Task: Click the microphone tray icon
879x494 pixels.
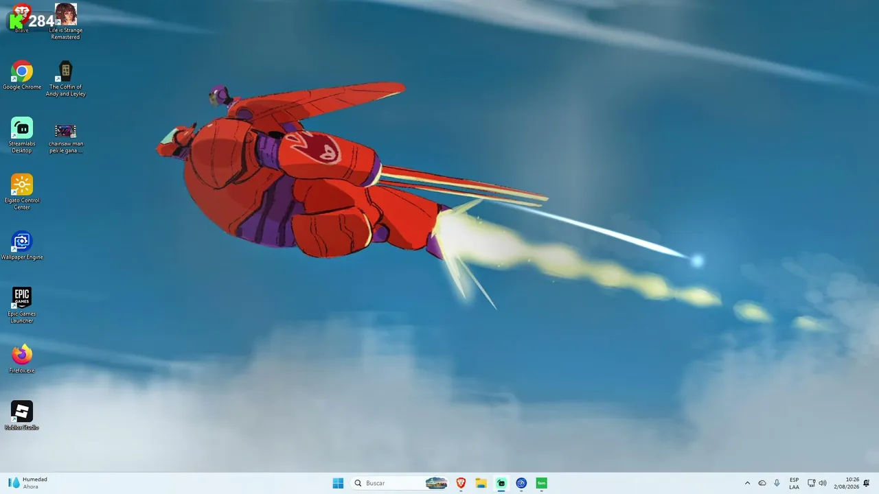Action: [777, 483]
